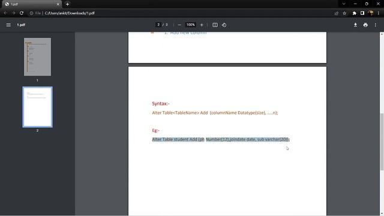The image size is (384, 216).
Task: Zoom out with the minus icon
Action: [x=179, y=25]
